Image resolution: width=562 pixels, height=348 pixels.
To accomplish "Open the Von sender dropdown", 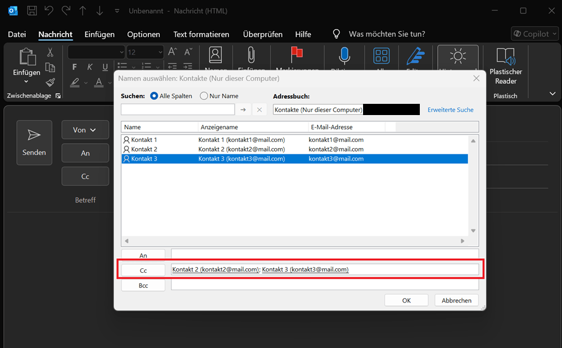I will (85, 130).
